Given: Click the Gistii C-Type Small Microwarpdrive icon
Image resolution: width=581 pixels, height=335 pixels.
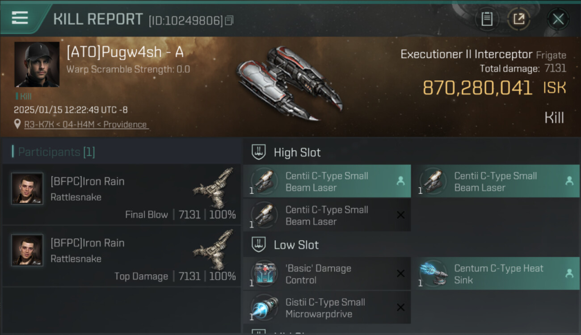Looking at the screenshot, I should pos(265,307).
